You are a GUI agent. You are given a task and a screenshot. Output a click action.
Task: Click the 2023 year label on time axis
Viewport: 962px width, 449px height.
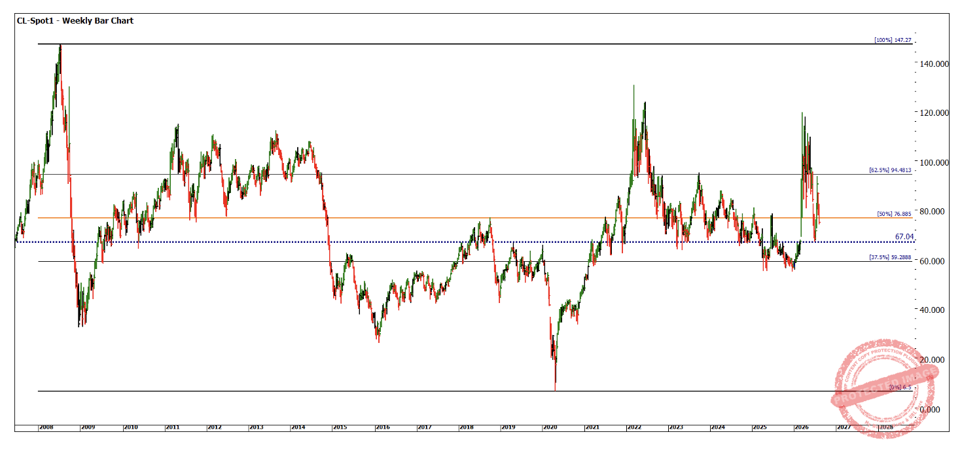[x=676, y=427]
